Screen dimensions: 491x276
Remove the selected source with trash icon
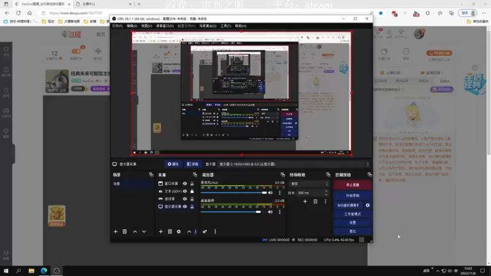[170, 232]
